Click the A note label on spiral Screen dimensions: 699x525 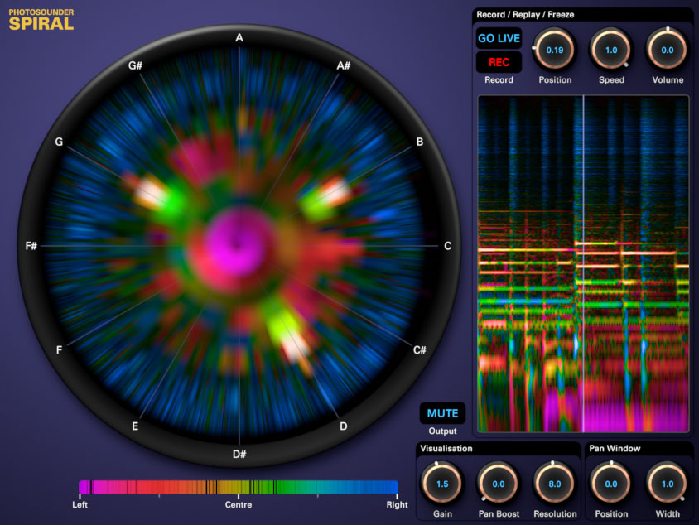[239, 38]
